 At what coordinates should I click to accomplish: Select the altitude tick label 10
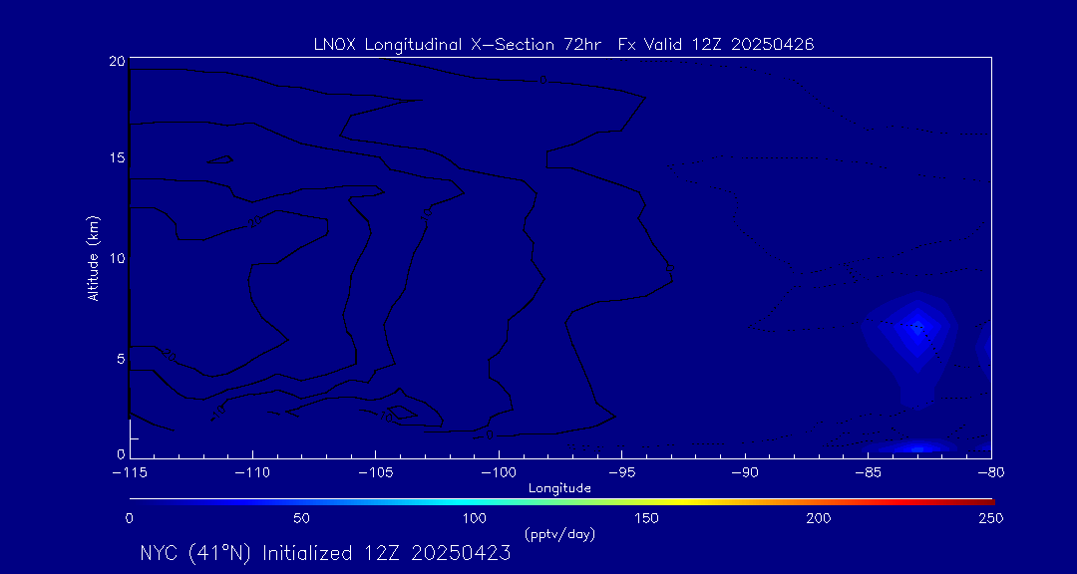click(116, 258)
